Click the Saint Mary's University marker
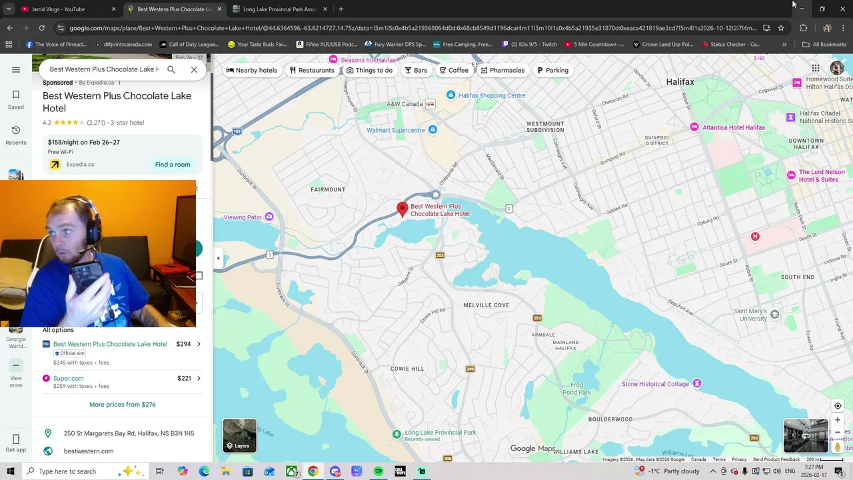The image size is (853, 480). (774, 314)
